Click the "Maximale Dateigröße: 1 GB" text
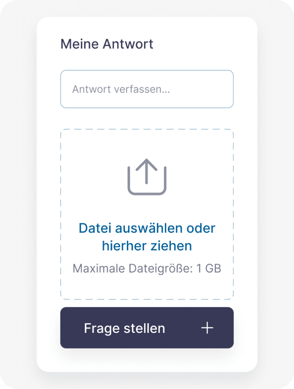 [x=147, y=268]
